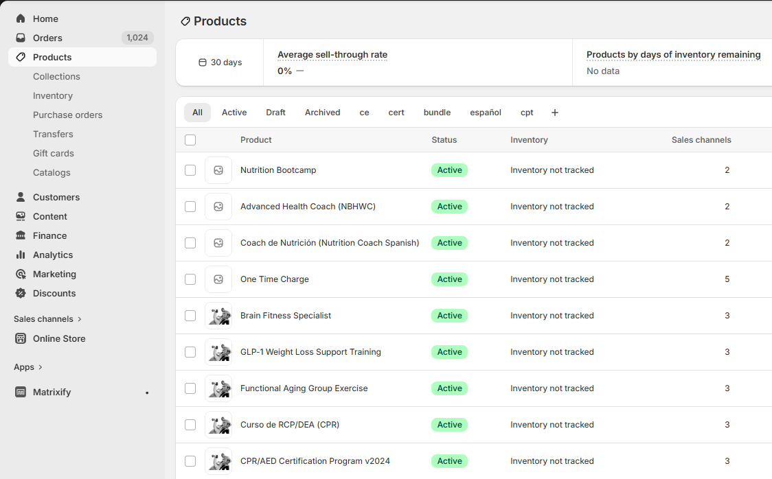
Task: Open the Online Store sales channel
Action: point(58,338)
